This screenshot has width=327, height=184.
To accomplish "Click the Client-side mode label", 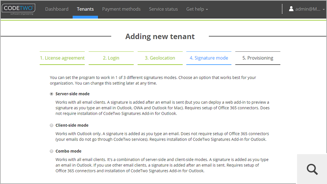I will 72,125.
